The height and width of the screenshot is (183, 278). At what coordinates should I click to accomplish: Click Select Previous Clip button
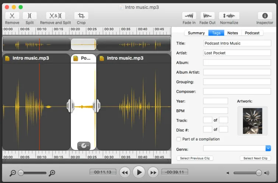pyautogui.click(x=195, y=158)
